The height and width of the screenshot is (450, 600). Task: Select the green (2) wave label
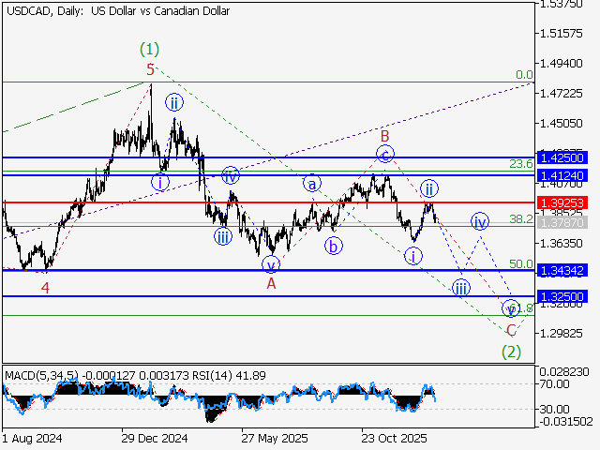(x=511, y=352)
